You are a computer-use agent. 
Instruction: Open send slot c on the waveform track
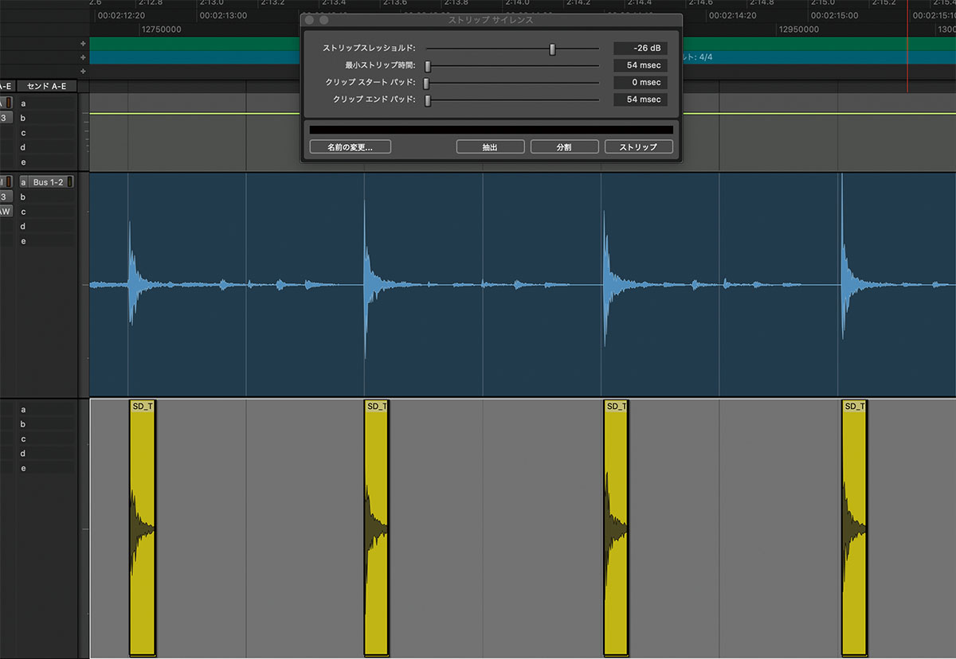tap(47, 212)
